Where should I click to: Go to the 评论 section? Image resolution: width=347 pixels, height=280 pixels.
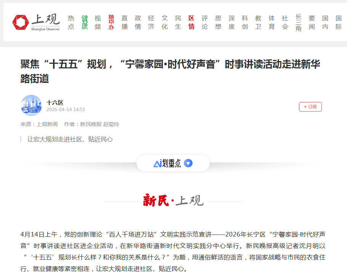[204, 21]
